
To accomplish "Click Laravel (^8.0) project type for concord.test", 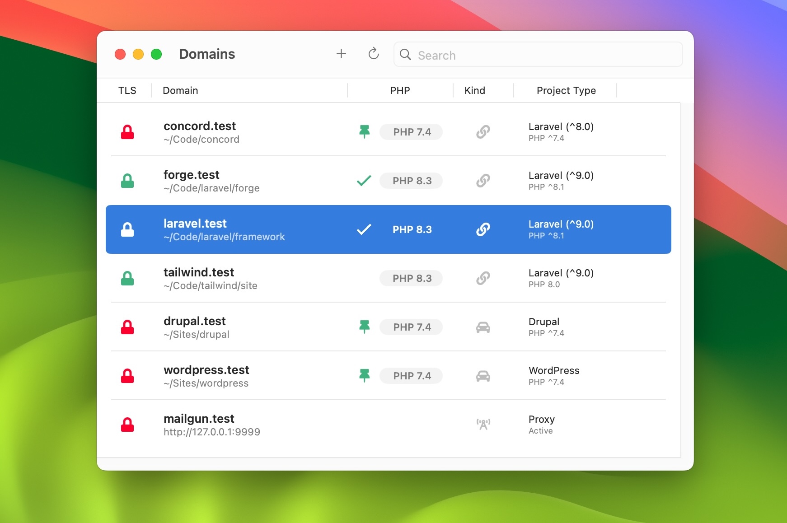I will [x=561, y=127].
